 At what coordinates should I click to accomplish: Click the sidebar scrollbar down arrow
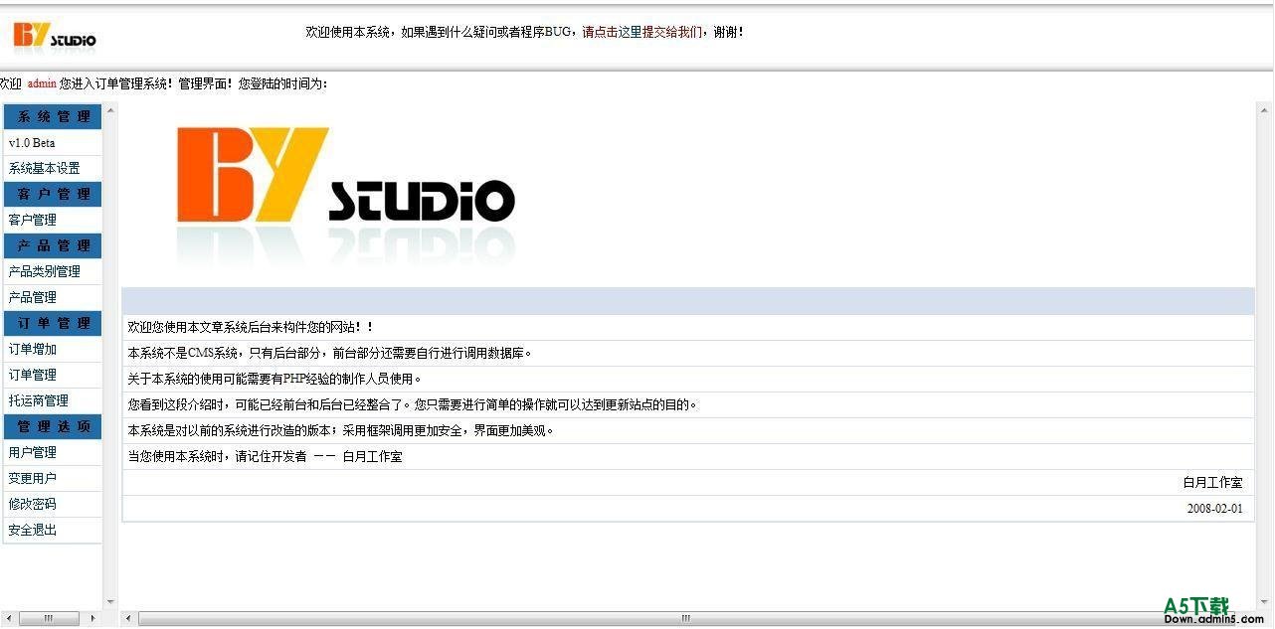tap(110, 602)
